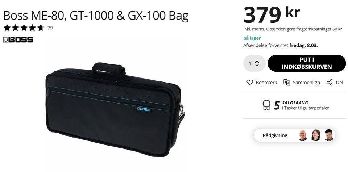The image size is (348, 172).
Task: Click the Bogmærk text link
Action: coord(266,83)
